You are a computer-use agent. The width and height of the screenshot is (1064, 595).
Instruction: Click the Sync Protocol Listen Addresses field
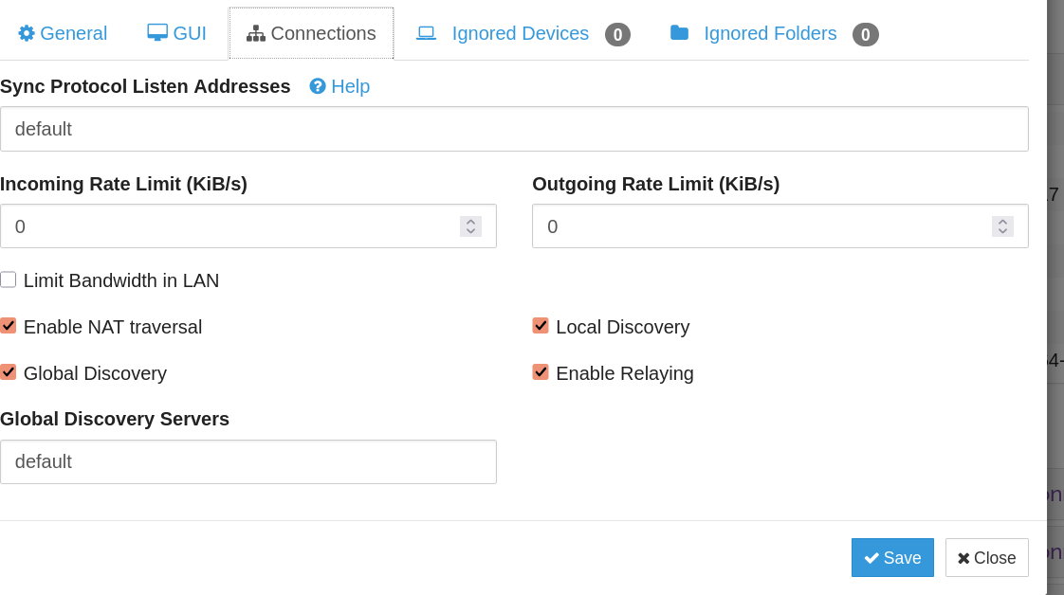pos(514,129)
